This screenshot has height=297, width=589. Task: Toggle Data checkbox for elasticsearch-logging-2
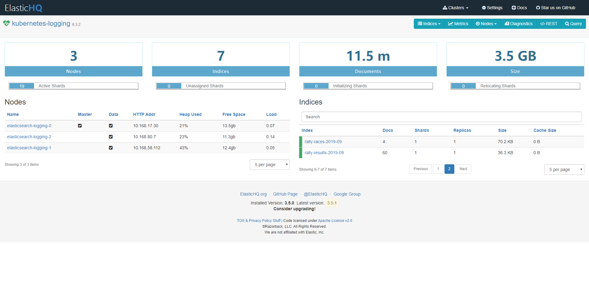coord(111,137)
